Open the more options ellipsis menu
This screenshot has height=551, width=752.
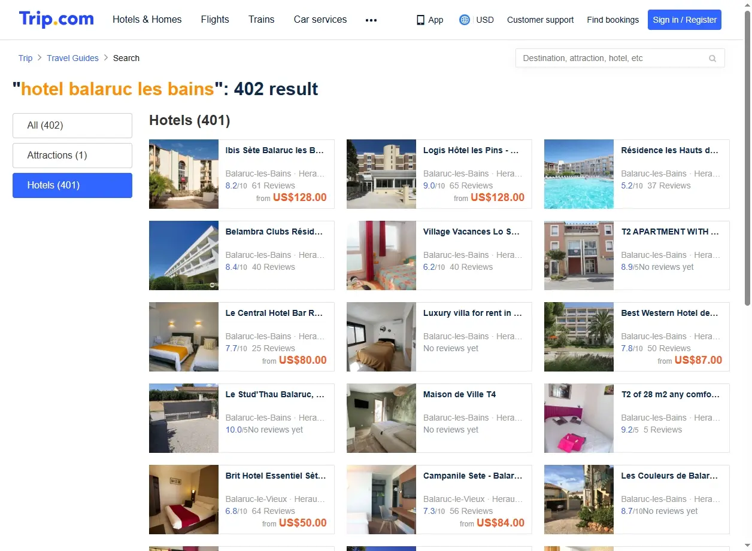coord(371,20)
